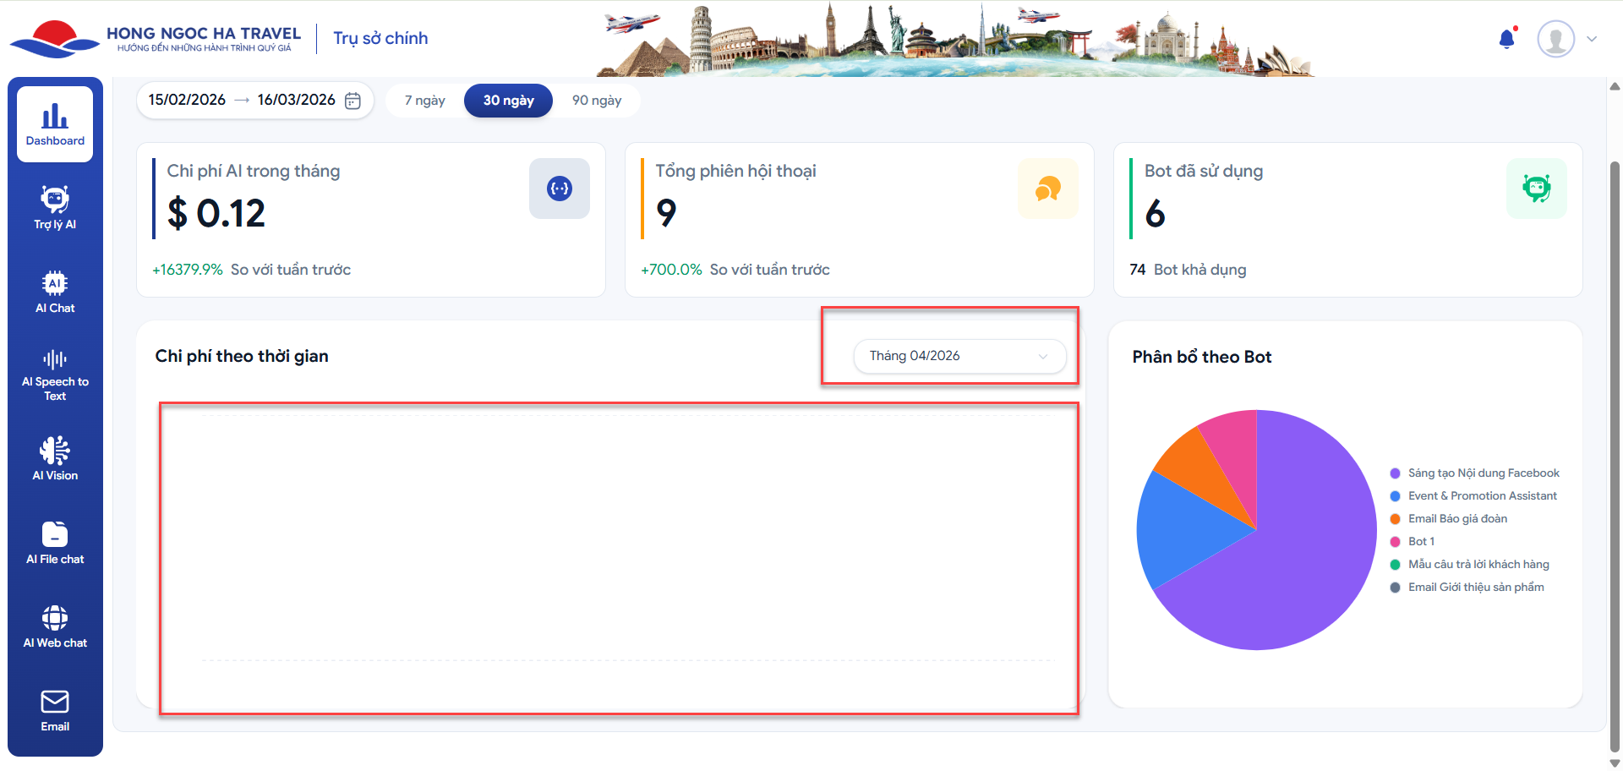Select the 90 ngày range
1623x771 pixels.
coord(596,101)
